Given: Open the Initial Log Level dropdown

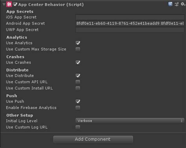Looking at the screenshot, I should click(130, 121).
